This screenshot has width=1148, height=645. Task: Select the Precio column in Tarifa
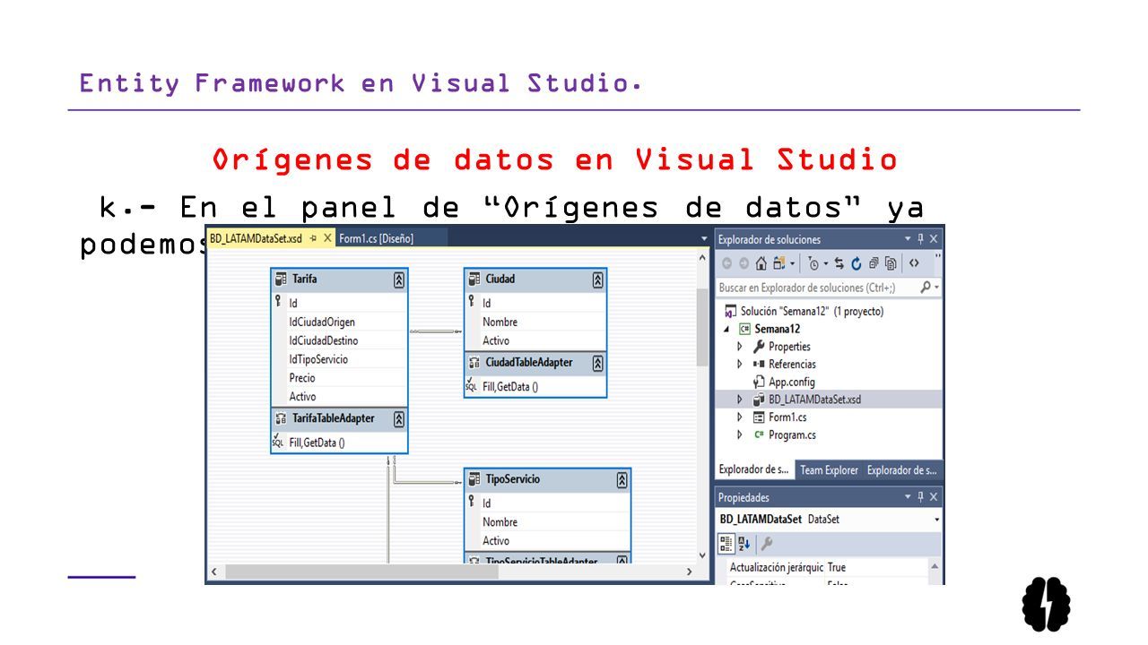tap(302, 378)
